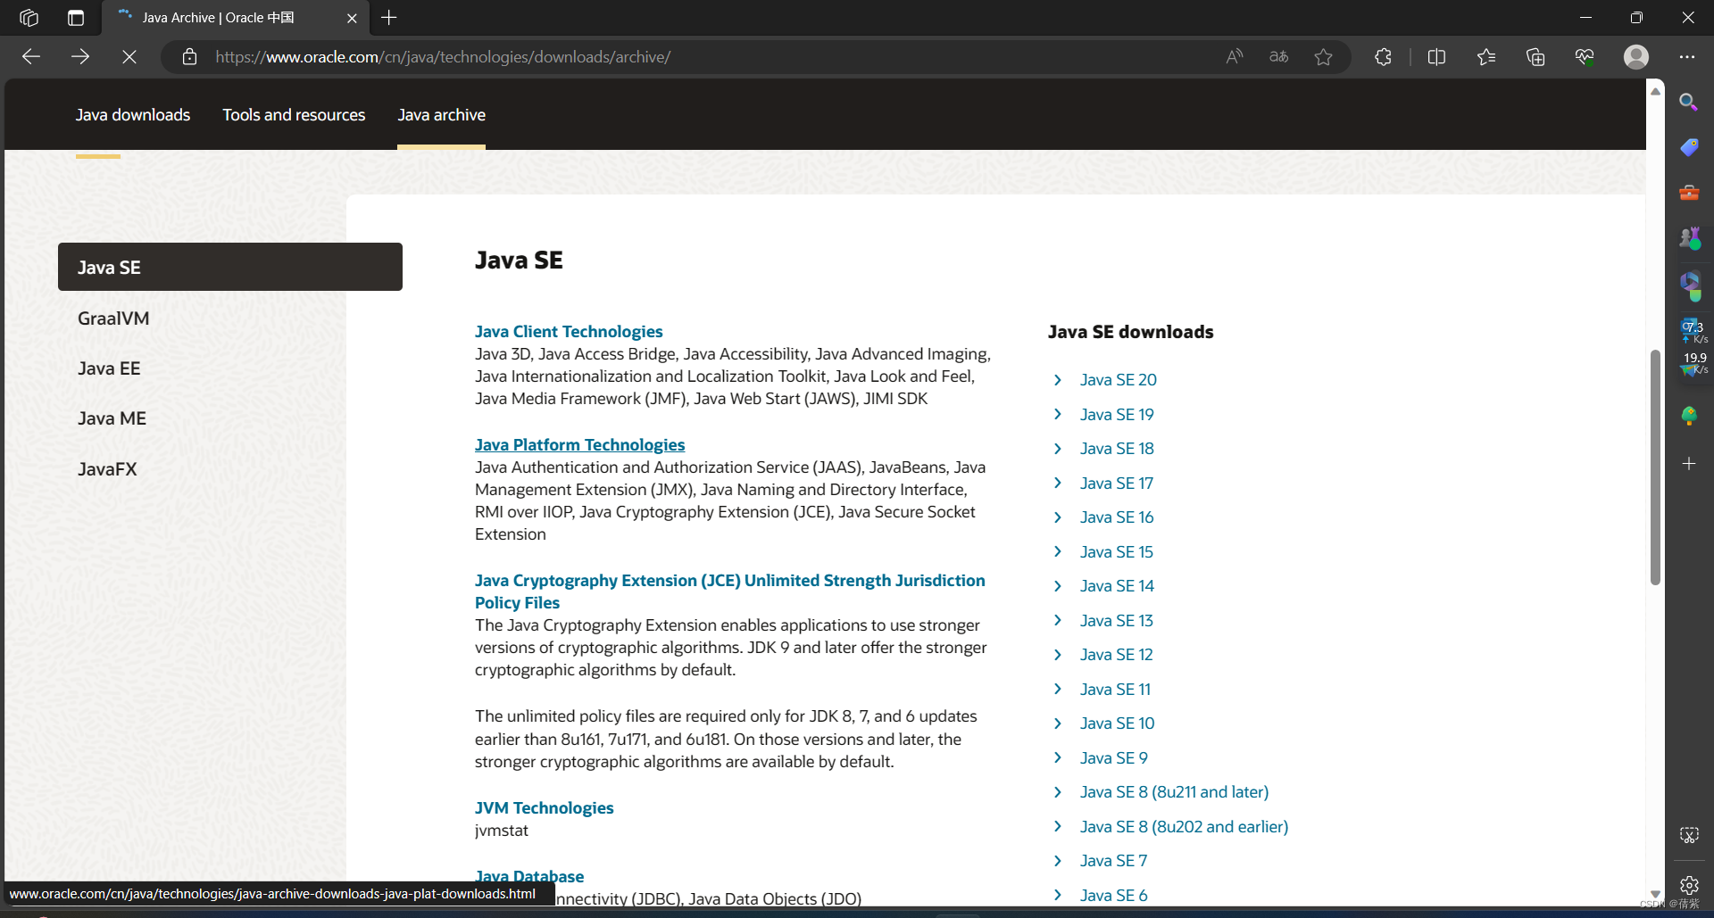Image resolution: width=1714 pixels, height=918 pixels.
Task: Close the Java Archive tab
Action: coord(352,18)
